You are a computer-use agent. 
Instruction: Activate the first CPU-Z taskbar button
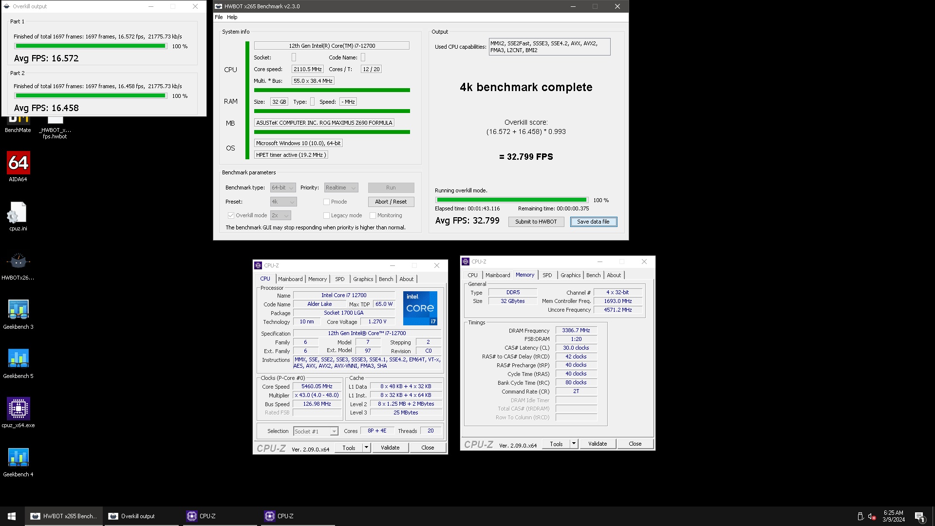219,516
